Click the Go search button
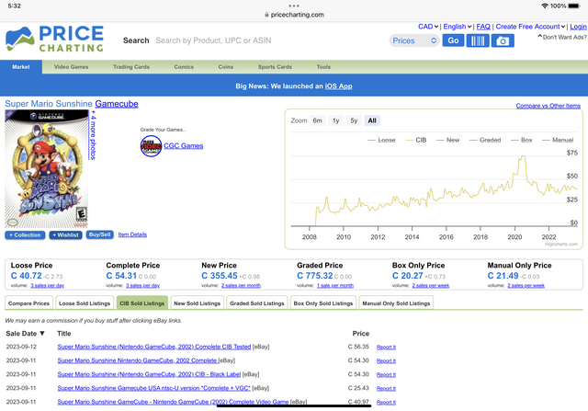Viewport: 588px width, 411px height. pyautogui.click(x=453, y=40)
